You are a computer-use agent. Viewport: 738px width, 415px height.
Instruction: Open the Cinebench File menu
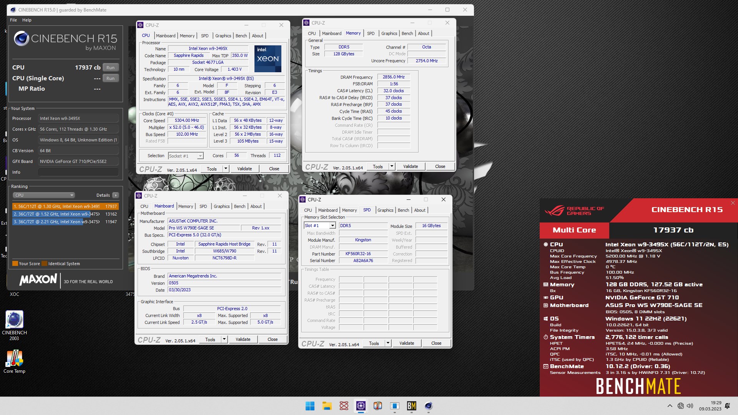pyautogui.click(x=13, y=20)
